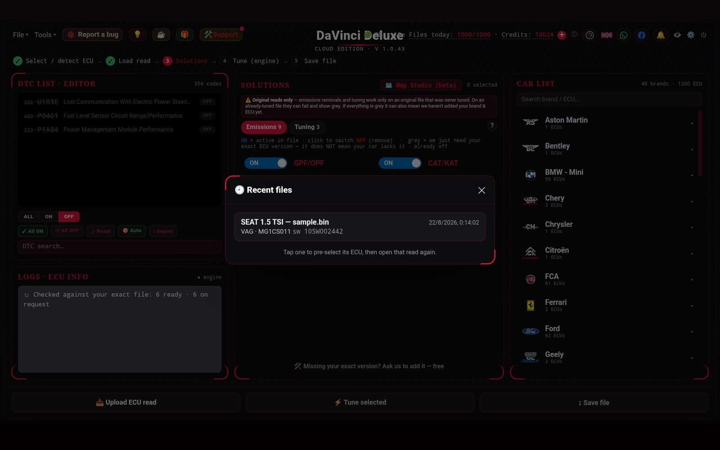720x450 pixels.
Task: Toggle OFF switch for P1A84 code
Action: (207, 129)
